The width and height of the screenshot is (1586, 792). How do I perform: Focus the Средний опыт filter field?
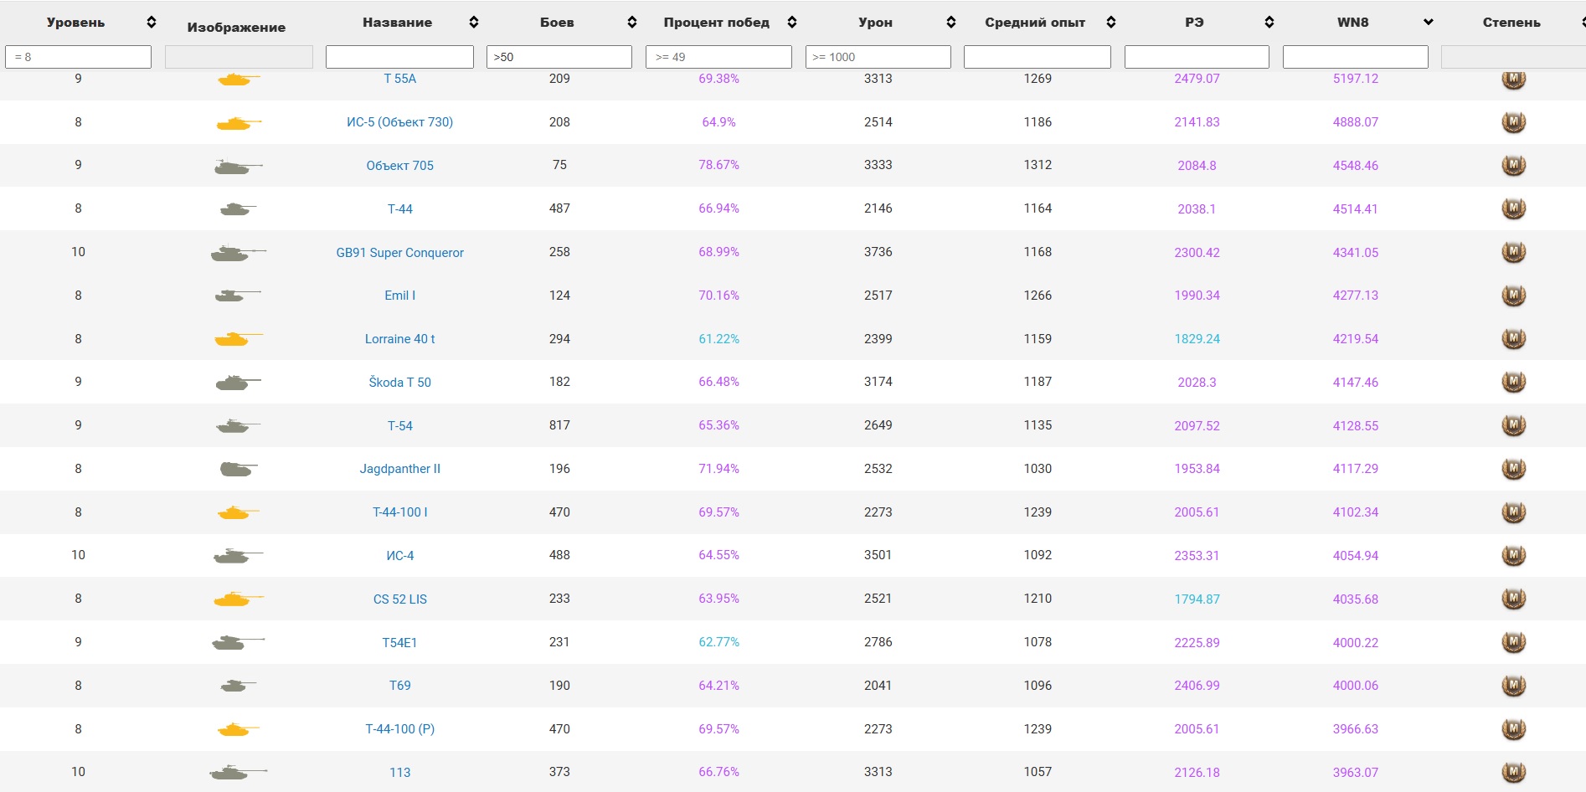(1038, 57)
